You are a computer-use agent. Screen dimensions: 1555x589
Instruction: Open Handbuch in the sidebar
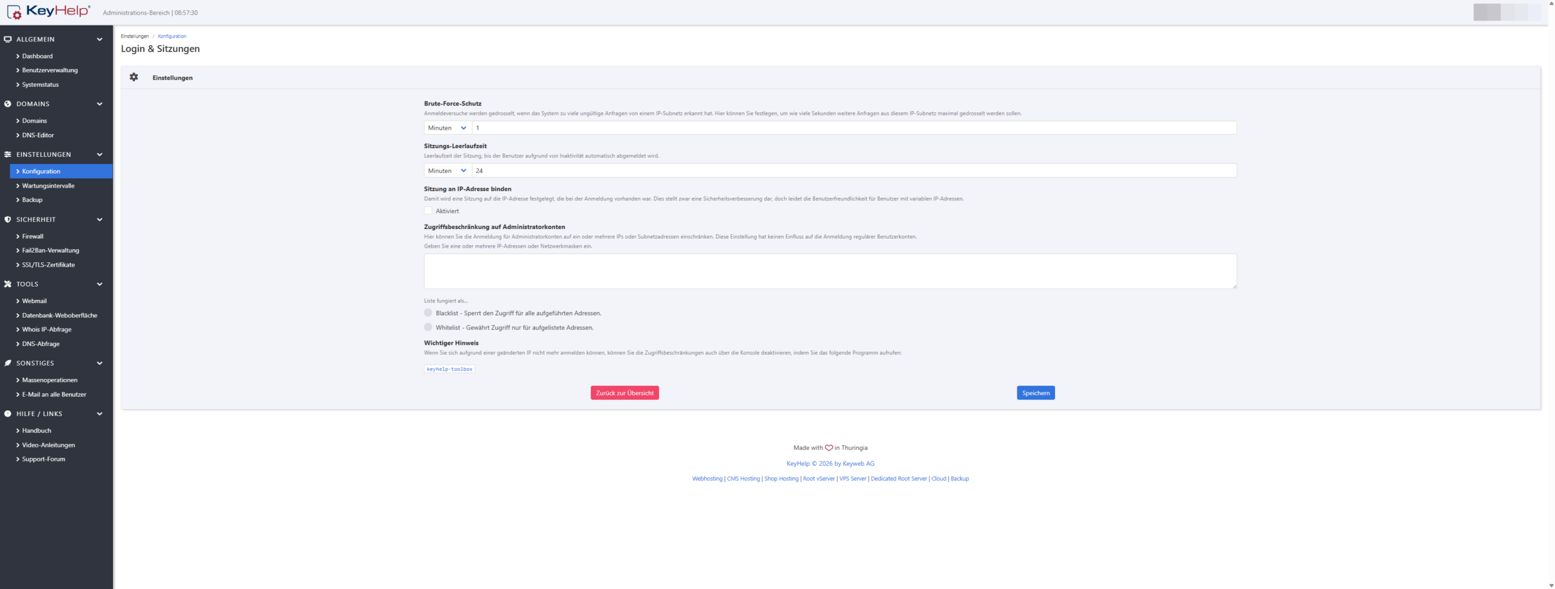(x=36, y=431)
